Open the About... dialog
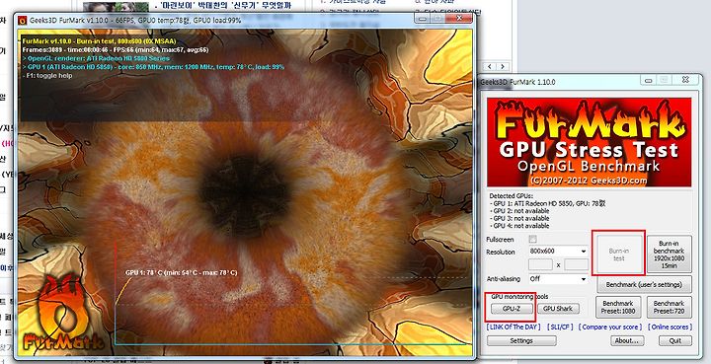Screen dimensions: 711x364 [x=627, y=340]
